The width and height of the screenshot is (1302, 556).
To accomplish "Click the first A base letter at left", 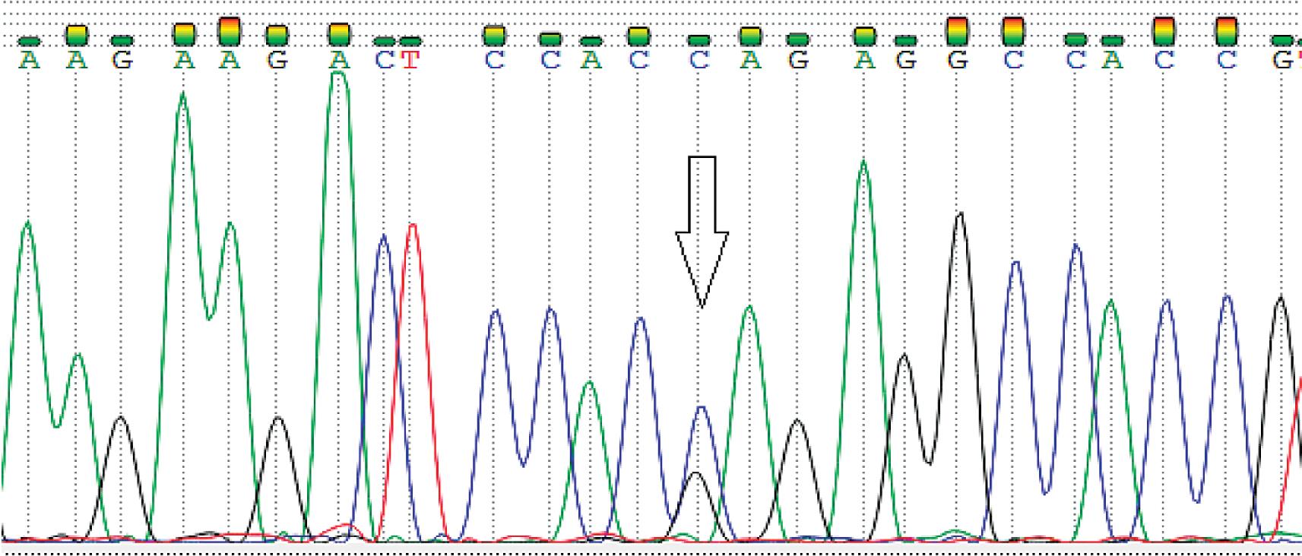I will [29, 61].
